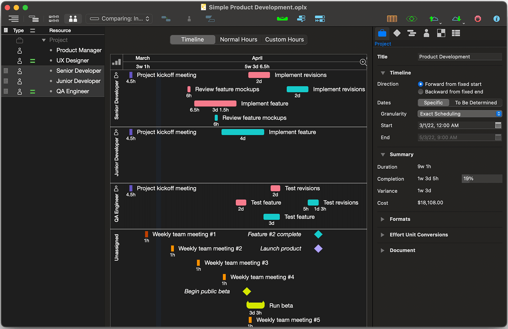Click the Launch product milestone diamond
This screenshot has height=329, width=508.
click(318, 249)
